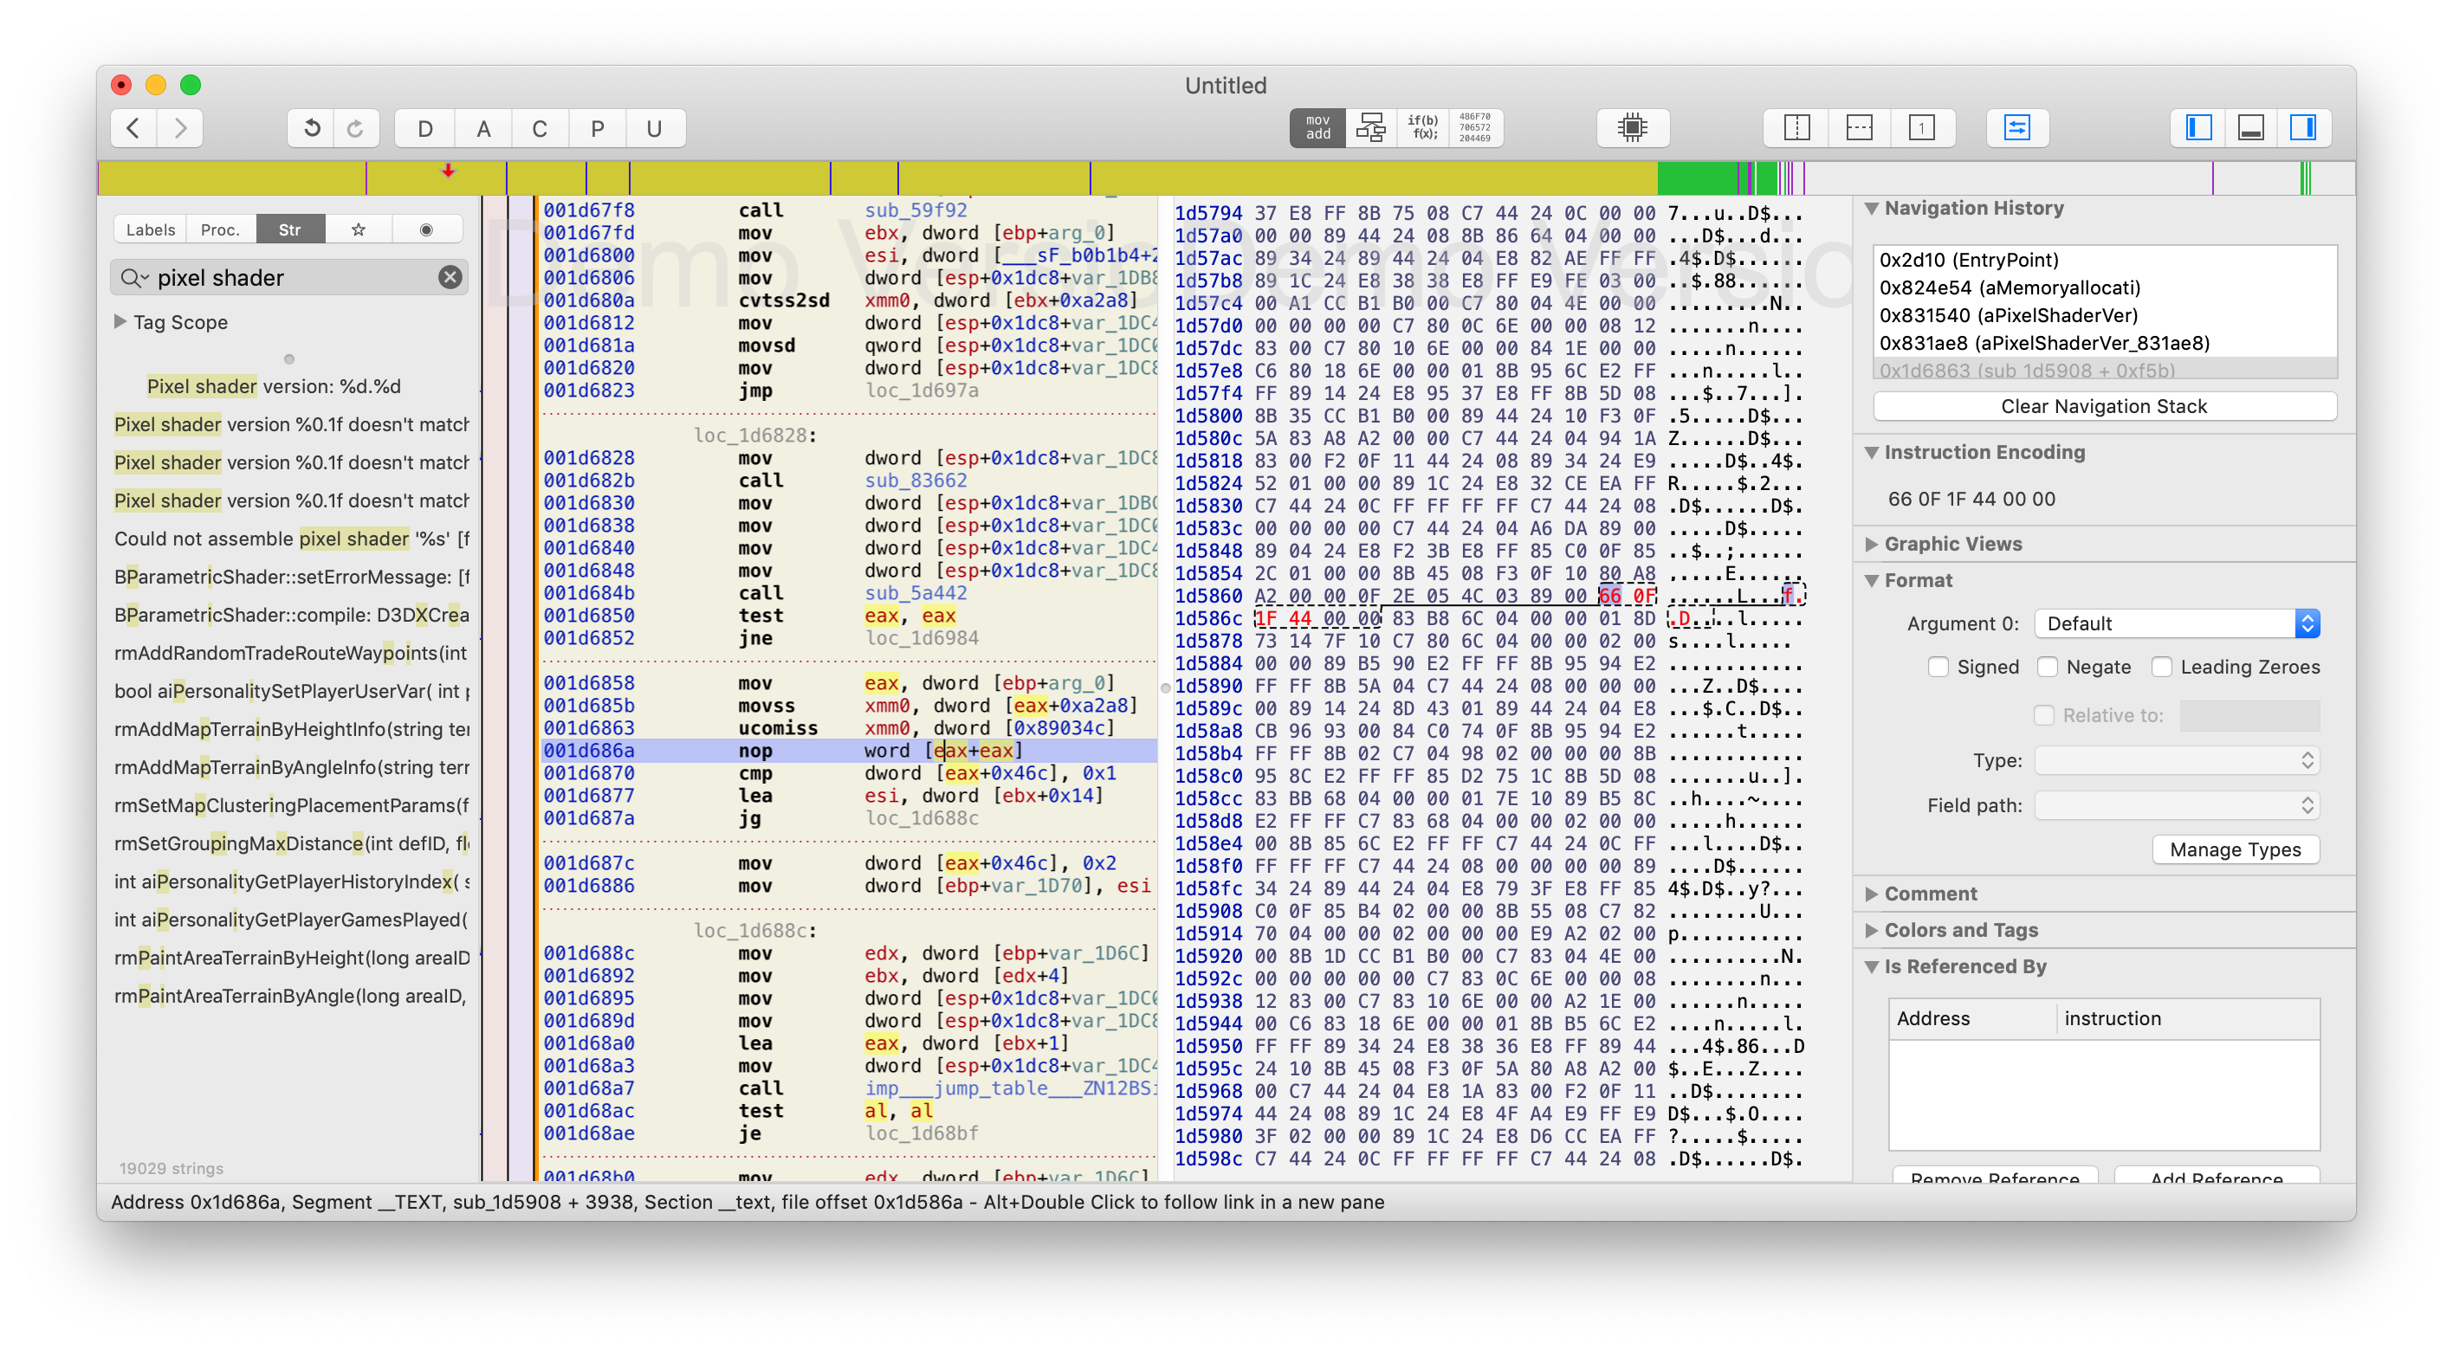Switch to control flow graph view
2453x1349 pixels.
pyautogui.click(x=1370, y=127)
